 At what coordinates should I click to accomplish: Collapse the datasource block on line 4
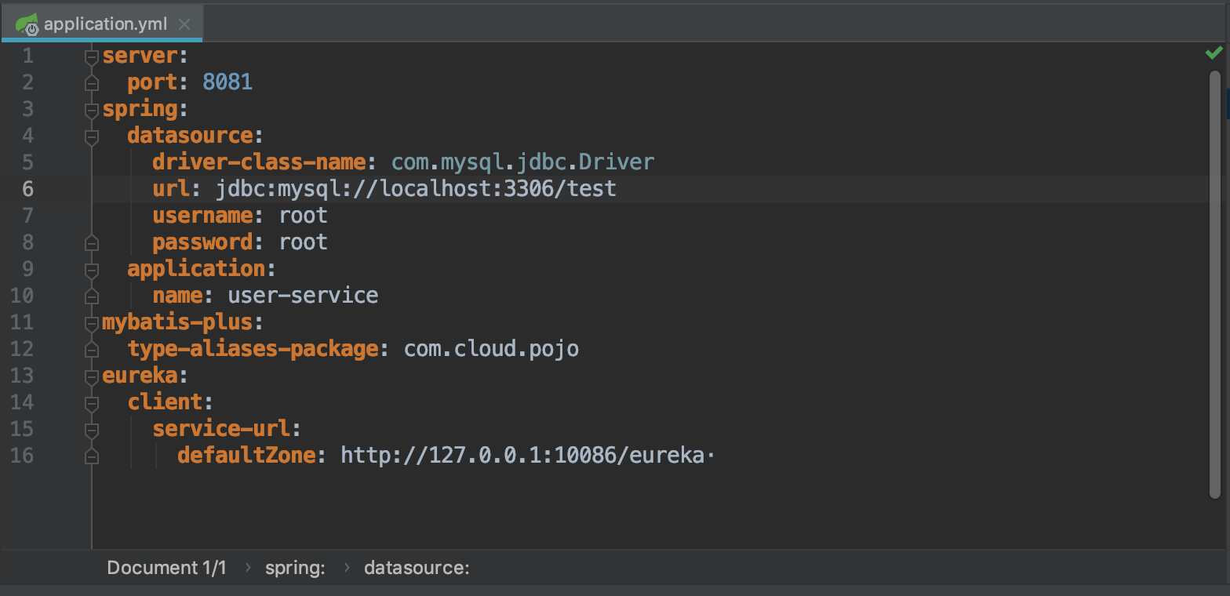click(92, 136)
